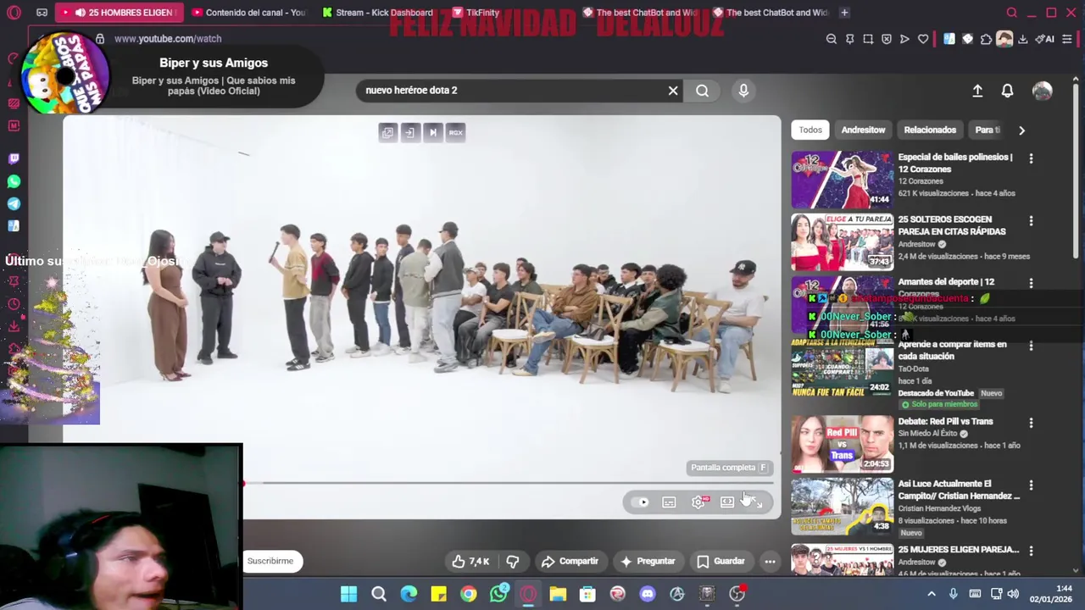Screen dimensions: 1085x610
Task: Open Debate: Red Pill vs Trans thumbnail
Action: (x=842, y=443)
